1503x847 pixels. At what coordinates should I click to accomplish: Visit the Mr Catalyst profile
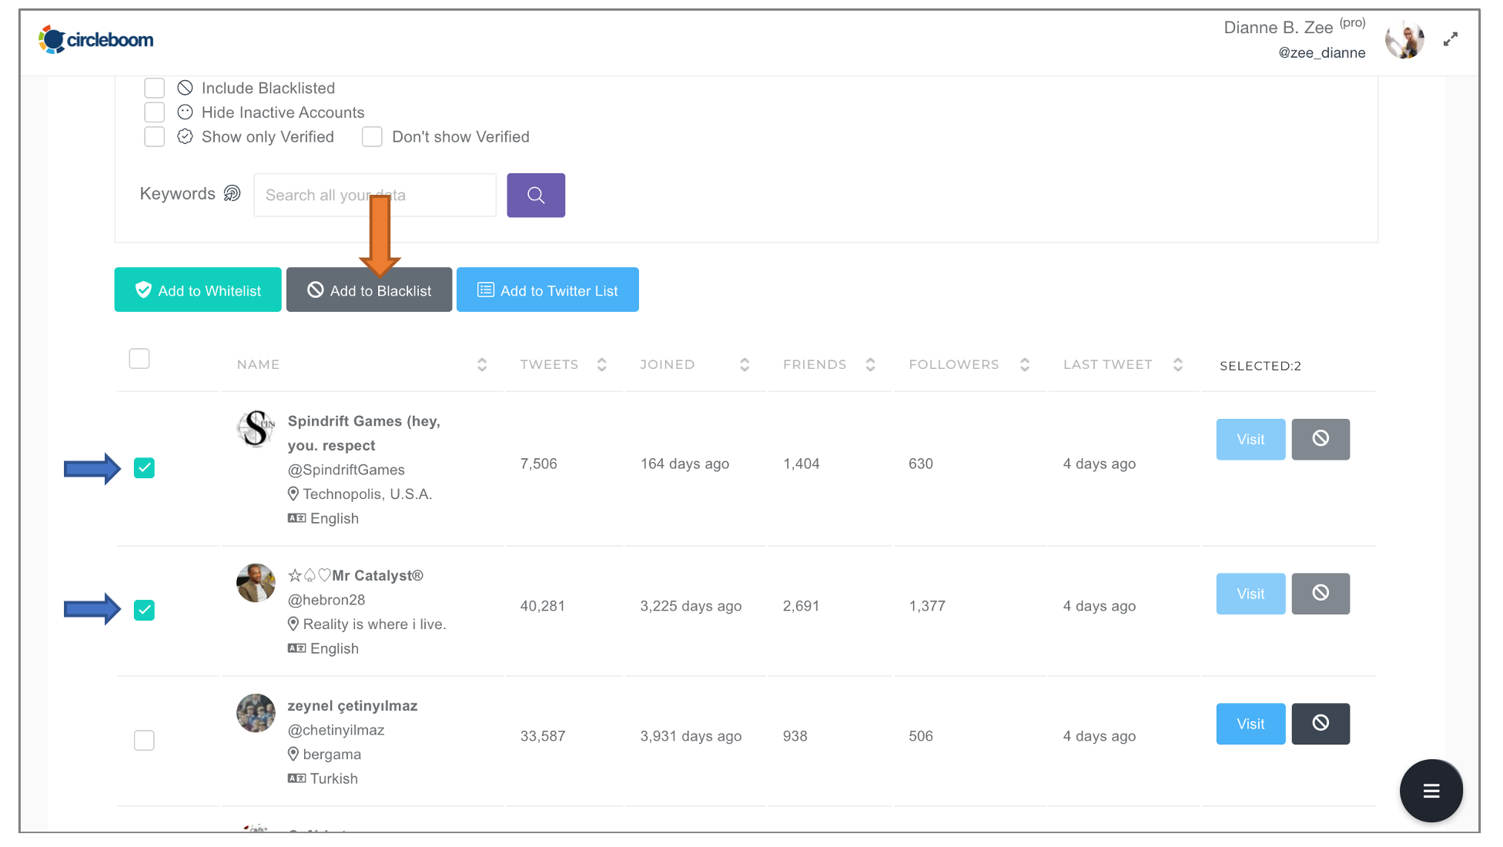[x=1250, y=593]
